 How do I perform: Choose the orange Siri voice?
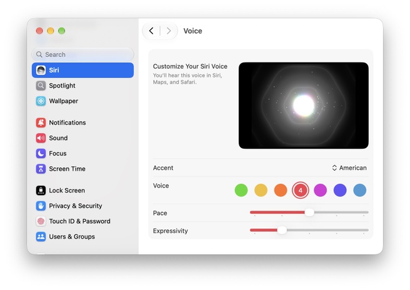coord(281,190)
